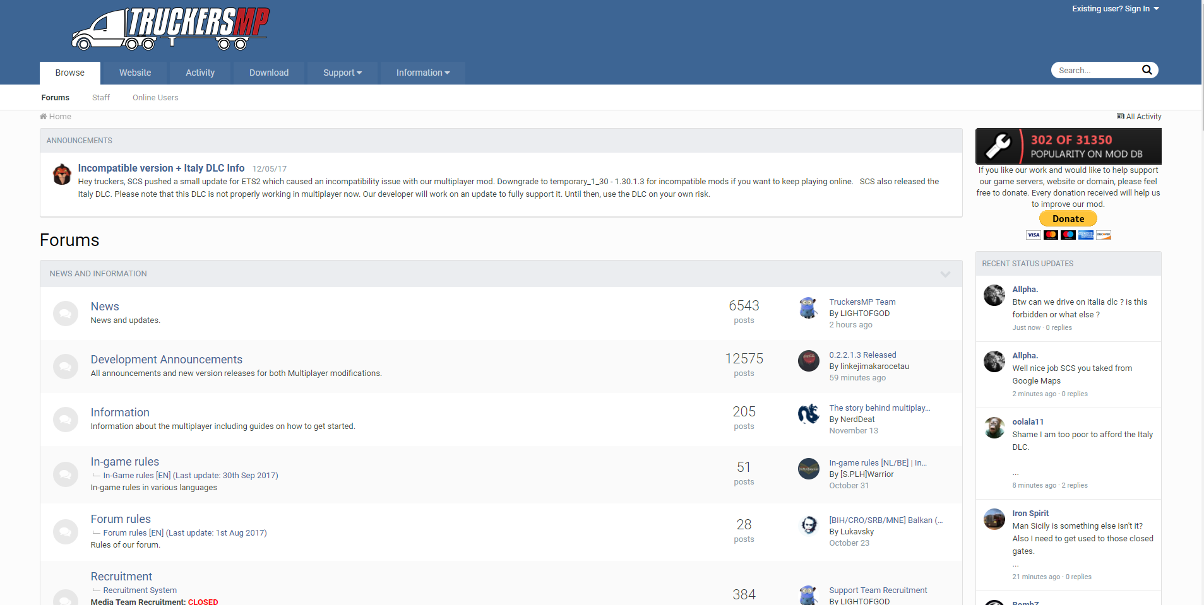Expand the Information dropdown menu
The height and width of the screenshot is (605, 1204).
click(422, 73)
